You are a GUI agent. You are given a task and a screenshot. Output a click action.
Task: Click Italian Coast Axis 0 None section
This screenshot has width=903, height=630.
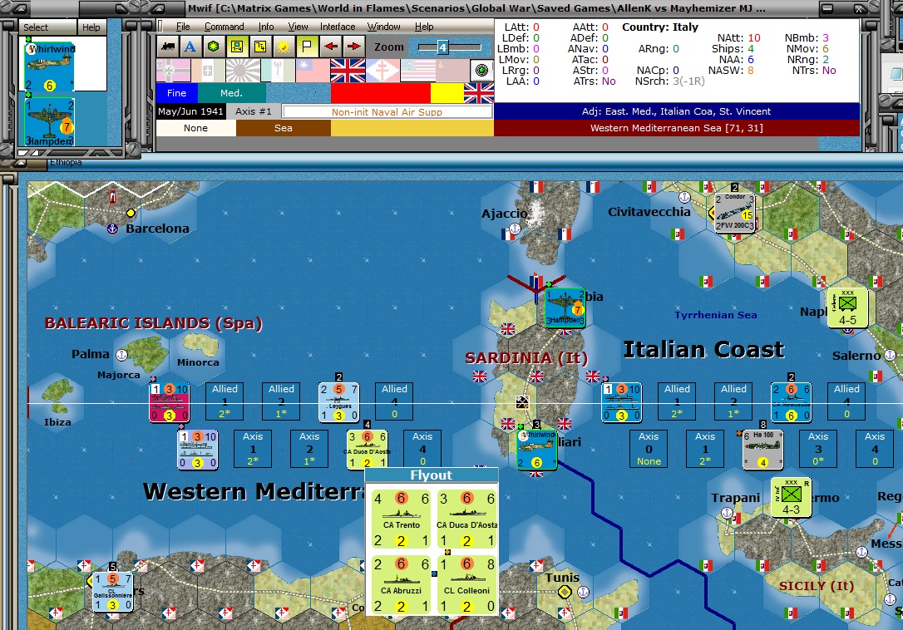(649, 449)
